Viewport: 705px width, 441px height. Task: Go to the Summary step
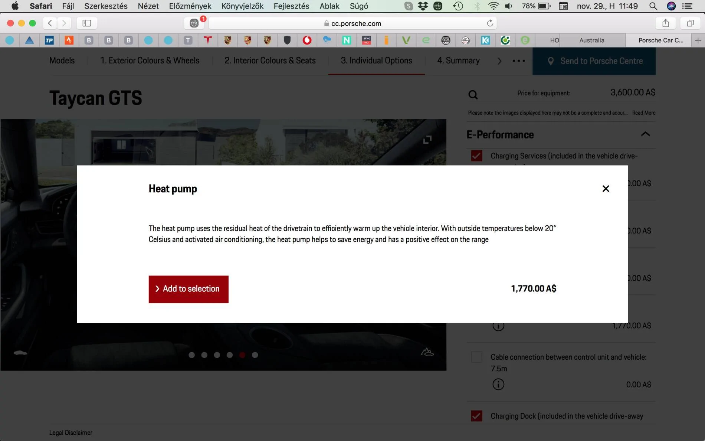point(458,61)
